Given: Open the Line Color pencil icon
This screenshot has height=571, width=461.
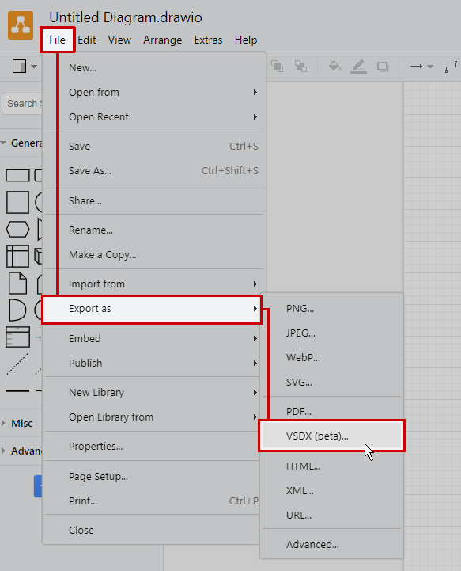Looking at the screenshot, I should coord(358,67).
